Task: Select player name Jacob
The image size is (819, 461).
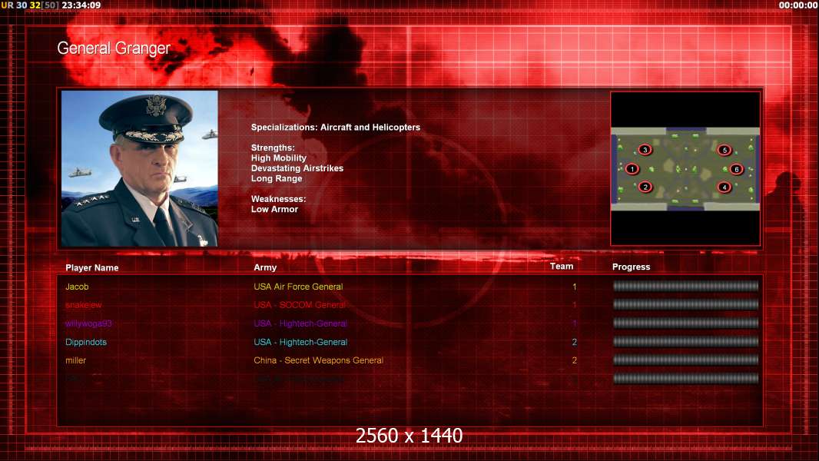Action: coord(77,287)
